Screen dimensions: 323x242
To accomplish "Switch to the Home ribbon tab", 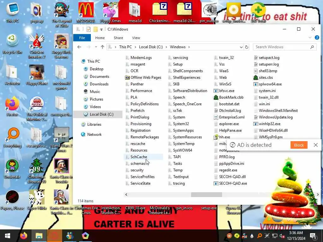I will pos(100,38).
